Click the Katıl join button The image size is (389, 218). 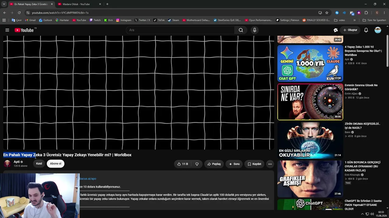pyautogui.click(x=39, y=164)
